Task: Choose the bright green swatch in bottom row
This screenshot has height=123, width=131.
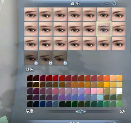Action: click(119, 104)
